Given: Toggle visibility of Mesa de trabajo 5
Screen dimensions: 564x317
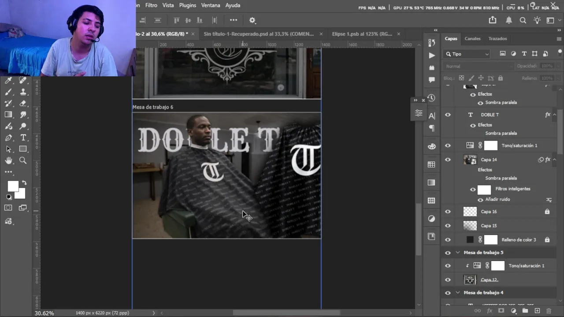Looking at the screenshot, I should (448, 253).
